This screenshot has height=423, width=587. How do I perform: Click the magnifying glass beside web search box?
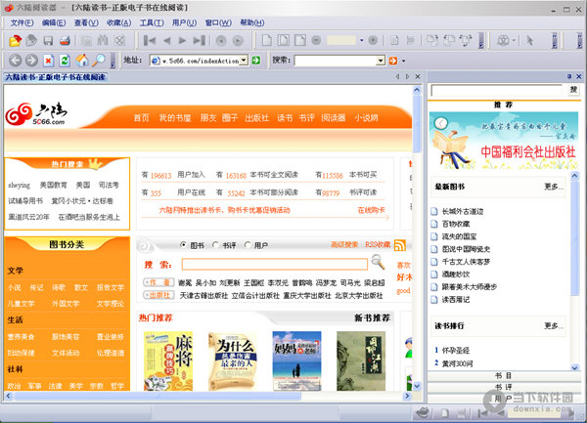(x=378, y=262)
